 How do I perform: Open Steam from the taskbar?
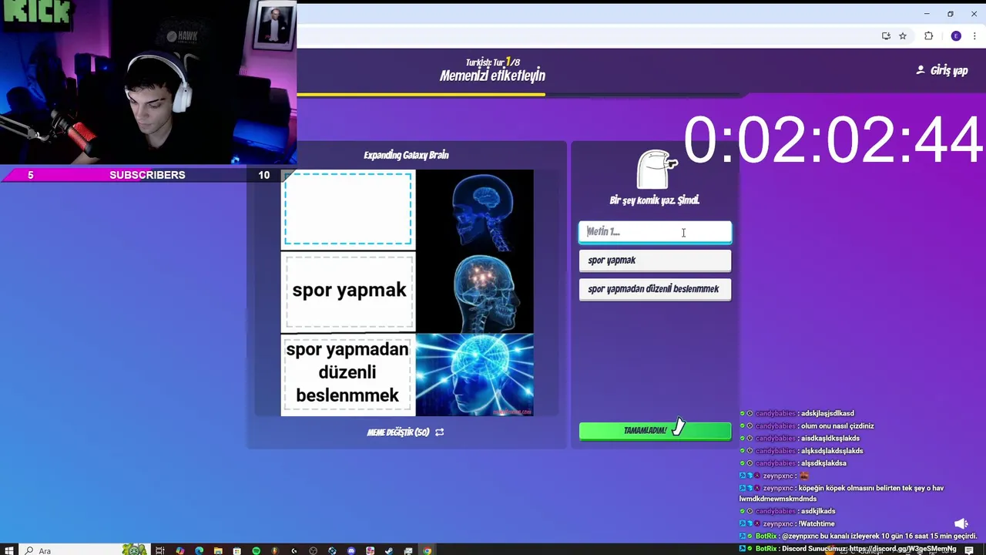point(389,550)
